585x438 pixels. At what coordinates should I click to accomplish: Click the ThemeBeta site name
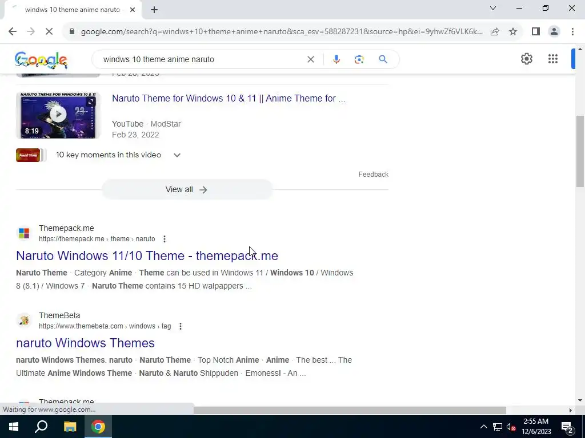[x=59, y=315]
